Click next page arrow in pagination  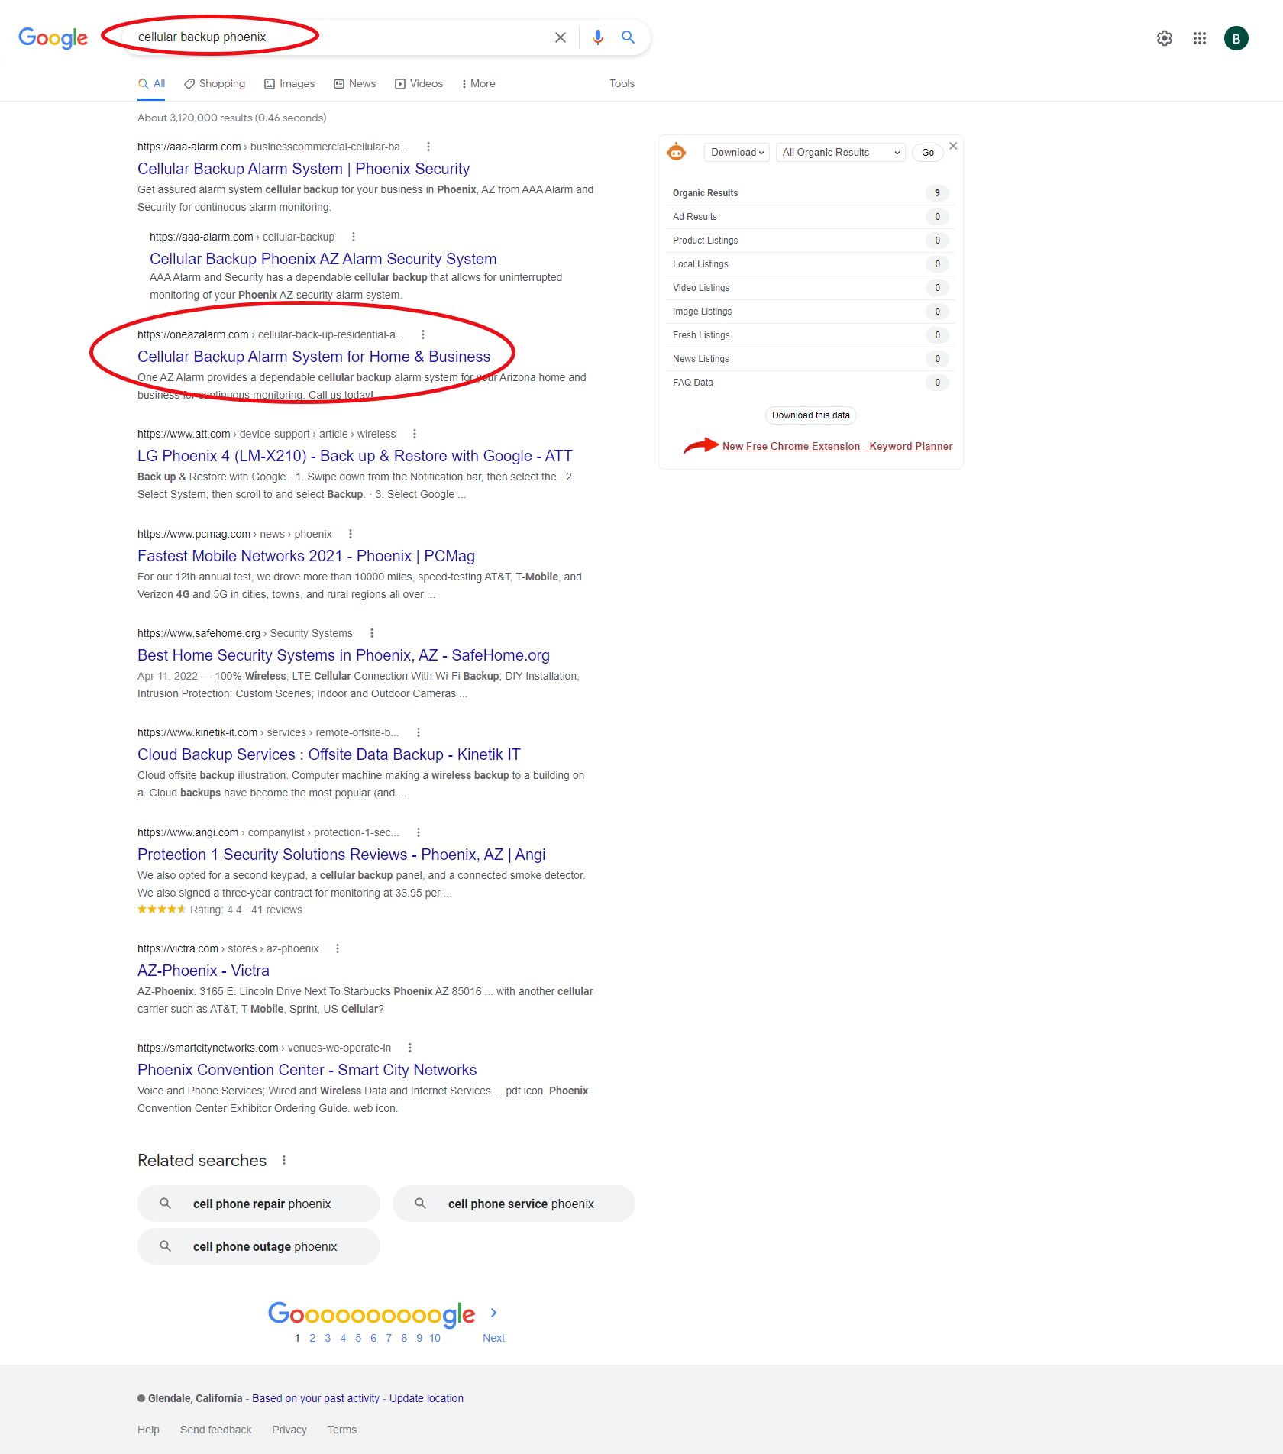[493, 1313]
